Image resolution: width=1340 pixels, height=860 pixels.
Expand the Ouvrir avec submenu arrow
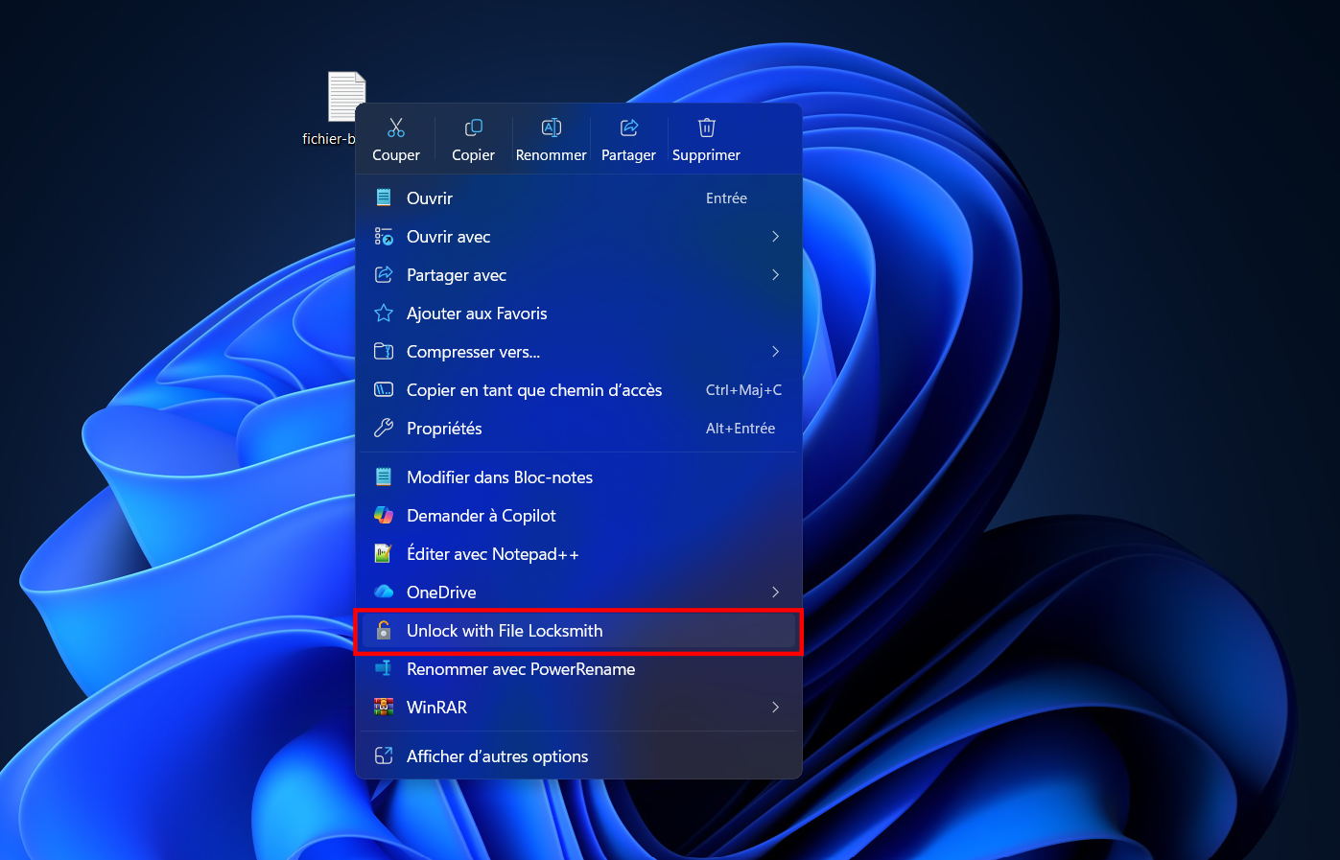[x=775, y=237]
